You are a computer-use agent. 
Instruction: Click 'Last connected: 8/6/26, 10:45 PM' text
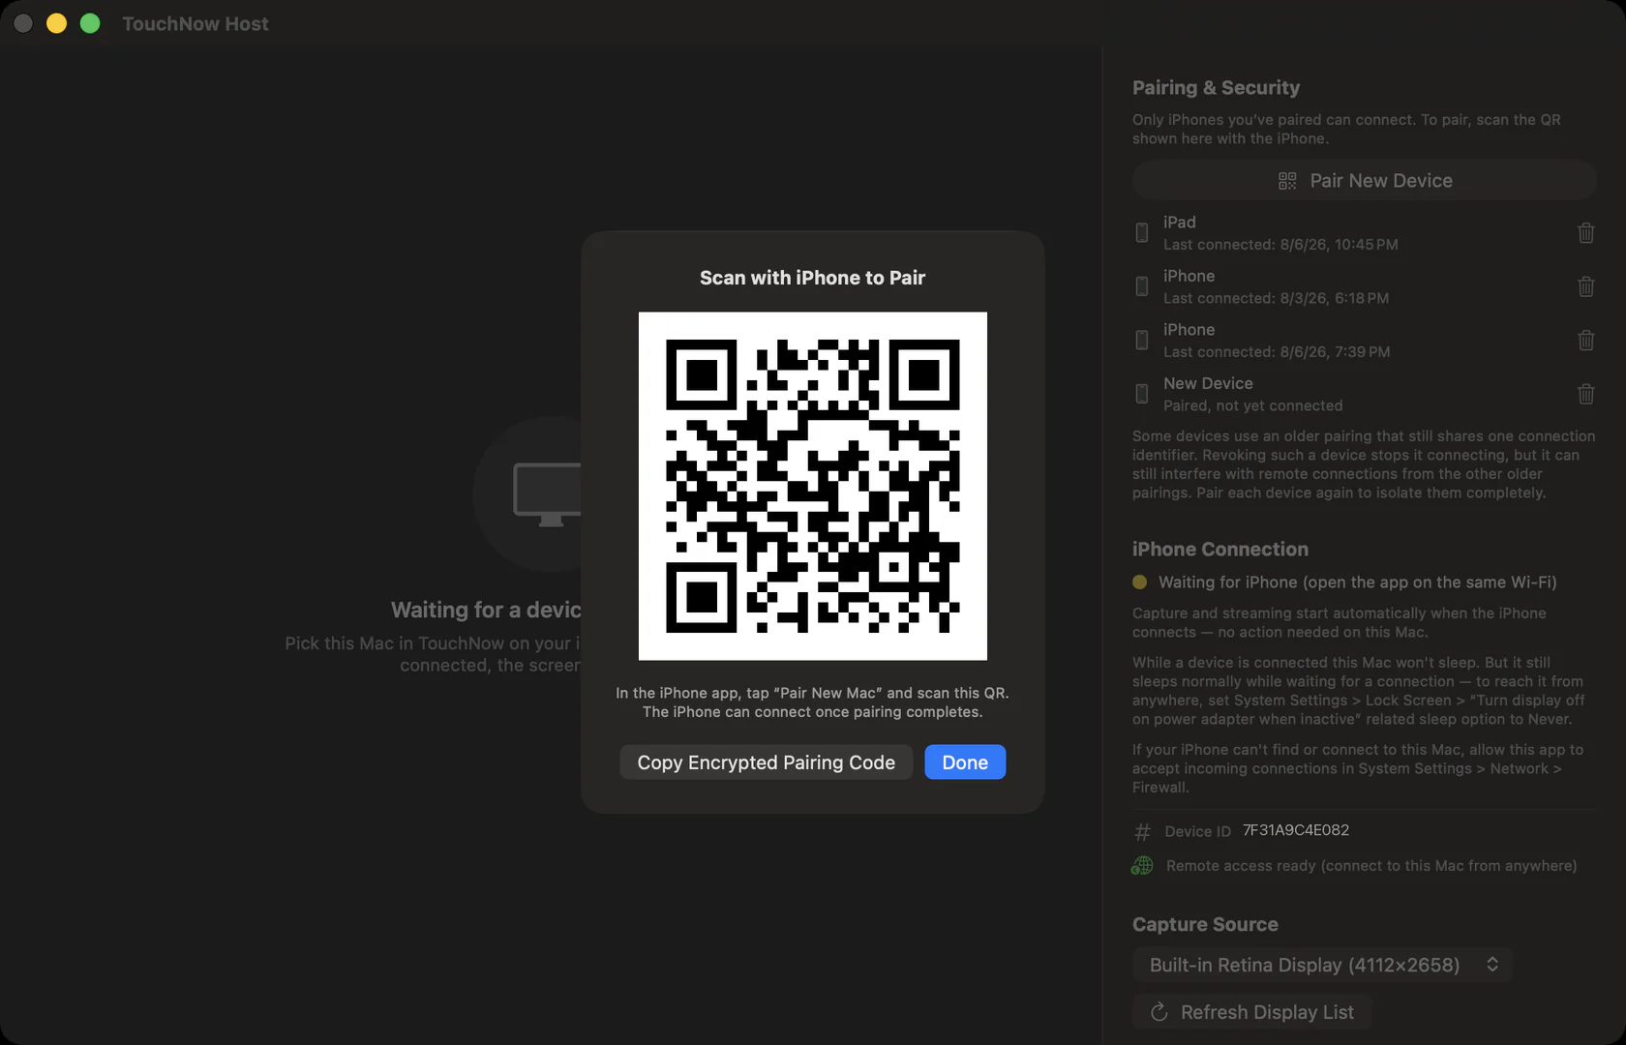point(1280,245)
